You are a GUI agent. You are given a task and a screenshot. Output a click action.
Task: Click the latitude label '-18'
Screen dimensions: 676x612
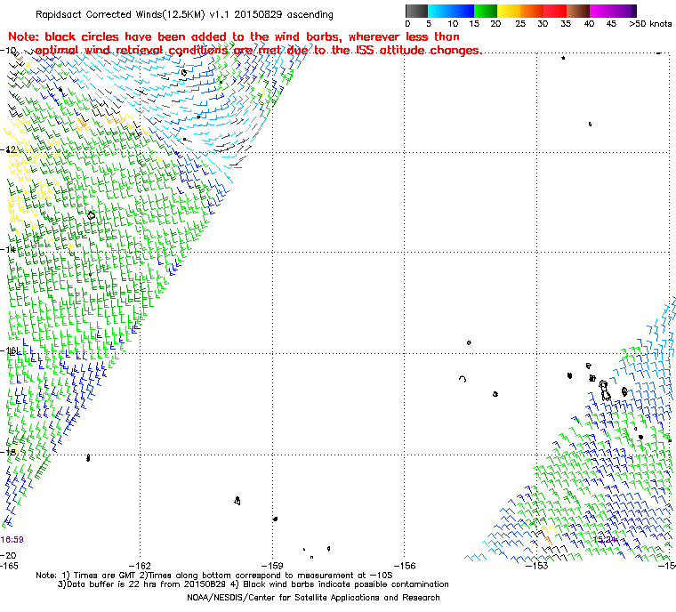click(9, 452)
